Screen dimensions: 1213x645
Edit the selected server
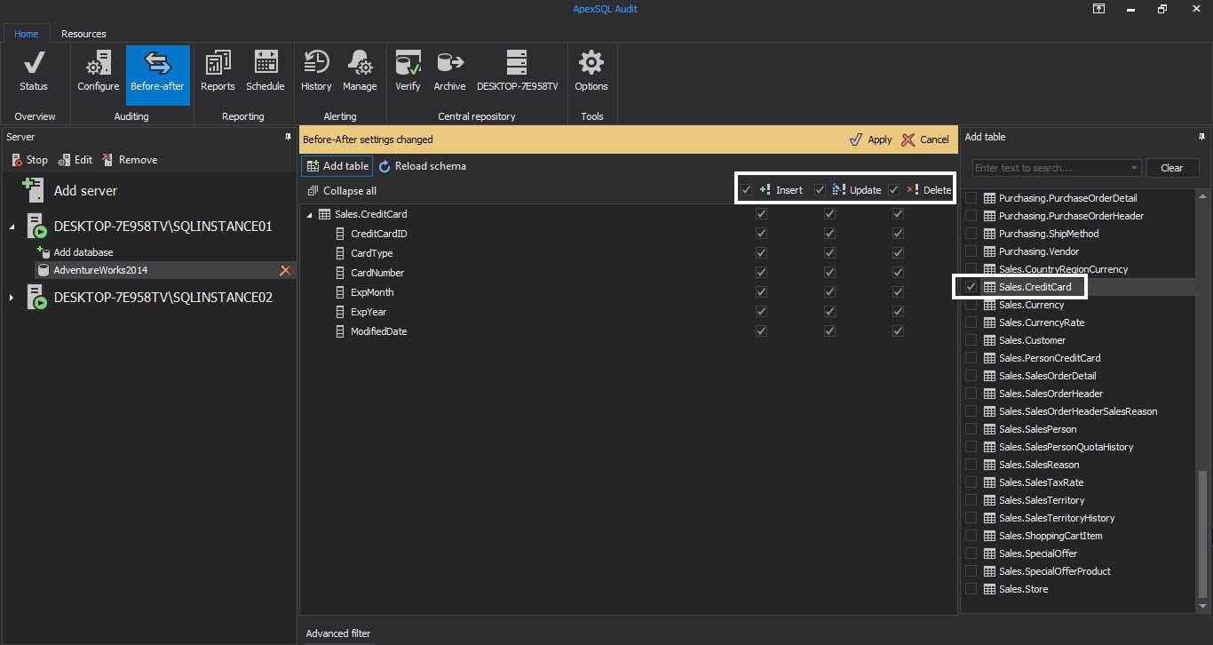(75, 160)
